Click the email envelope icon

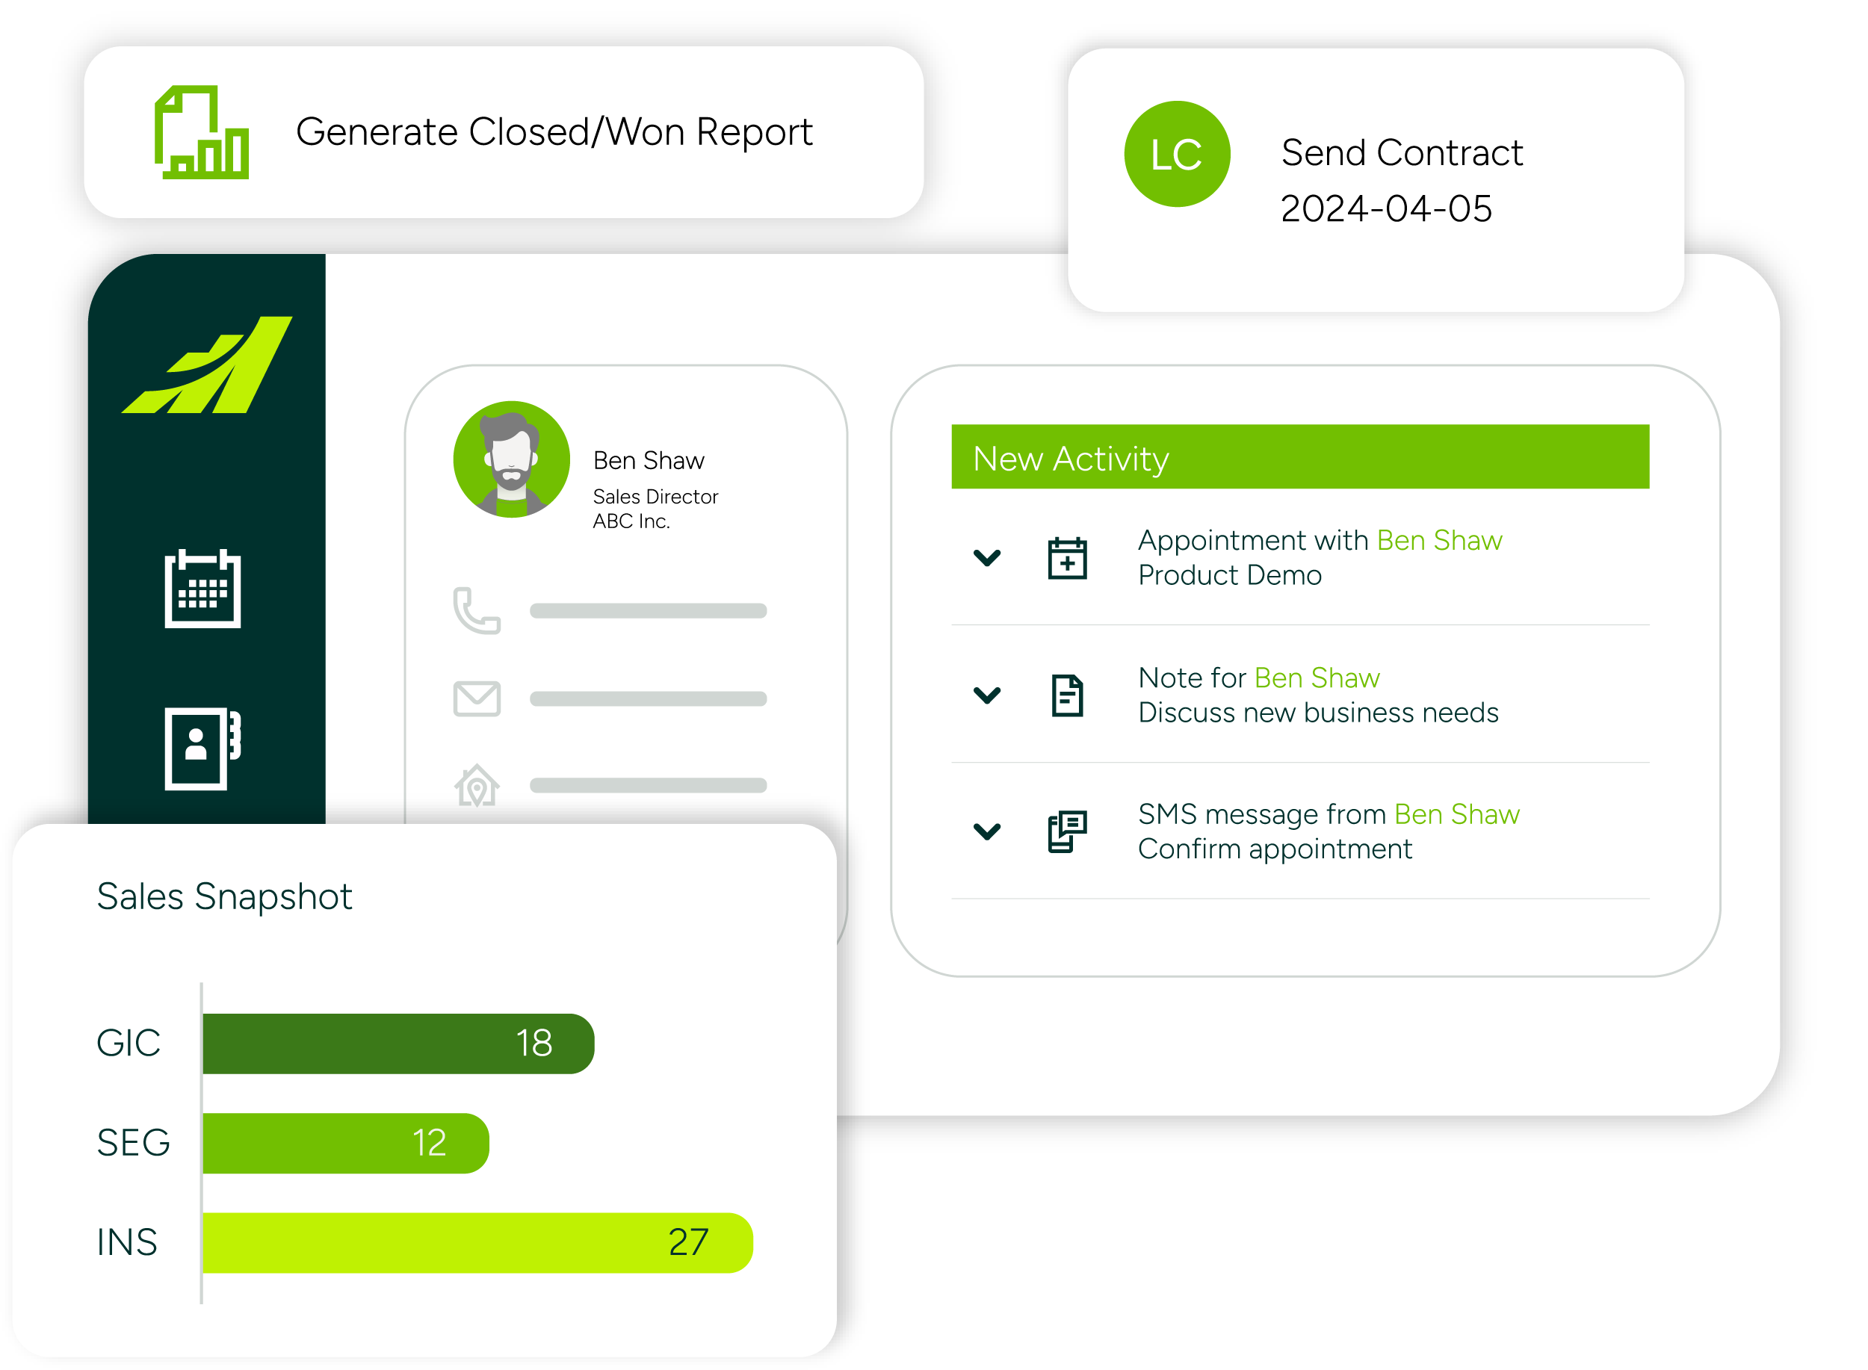pos(476,698)
